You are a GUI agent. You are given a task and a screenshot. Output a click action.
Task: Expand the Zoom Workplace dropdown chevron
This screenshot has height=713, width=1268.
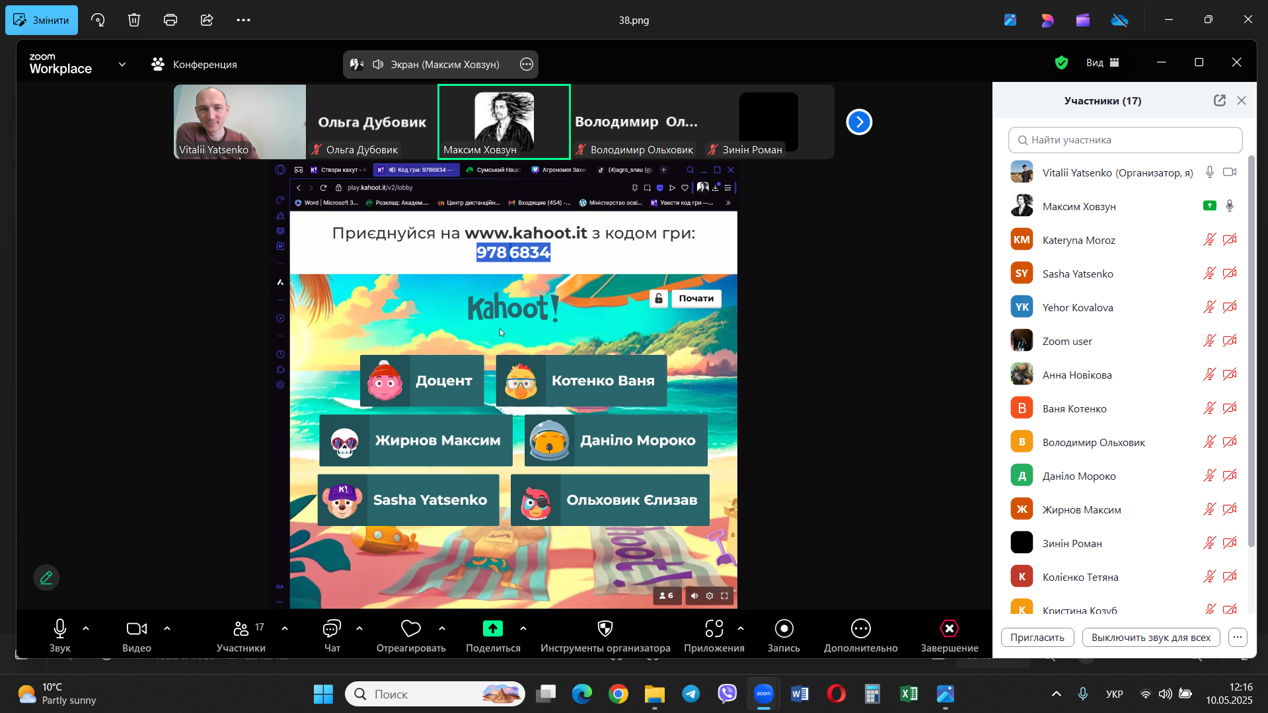122,64
